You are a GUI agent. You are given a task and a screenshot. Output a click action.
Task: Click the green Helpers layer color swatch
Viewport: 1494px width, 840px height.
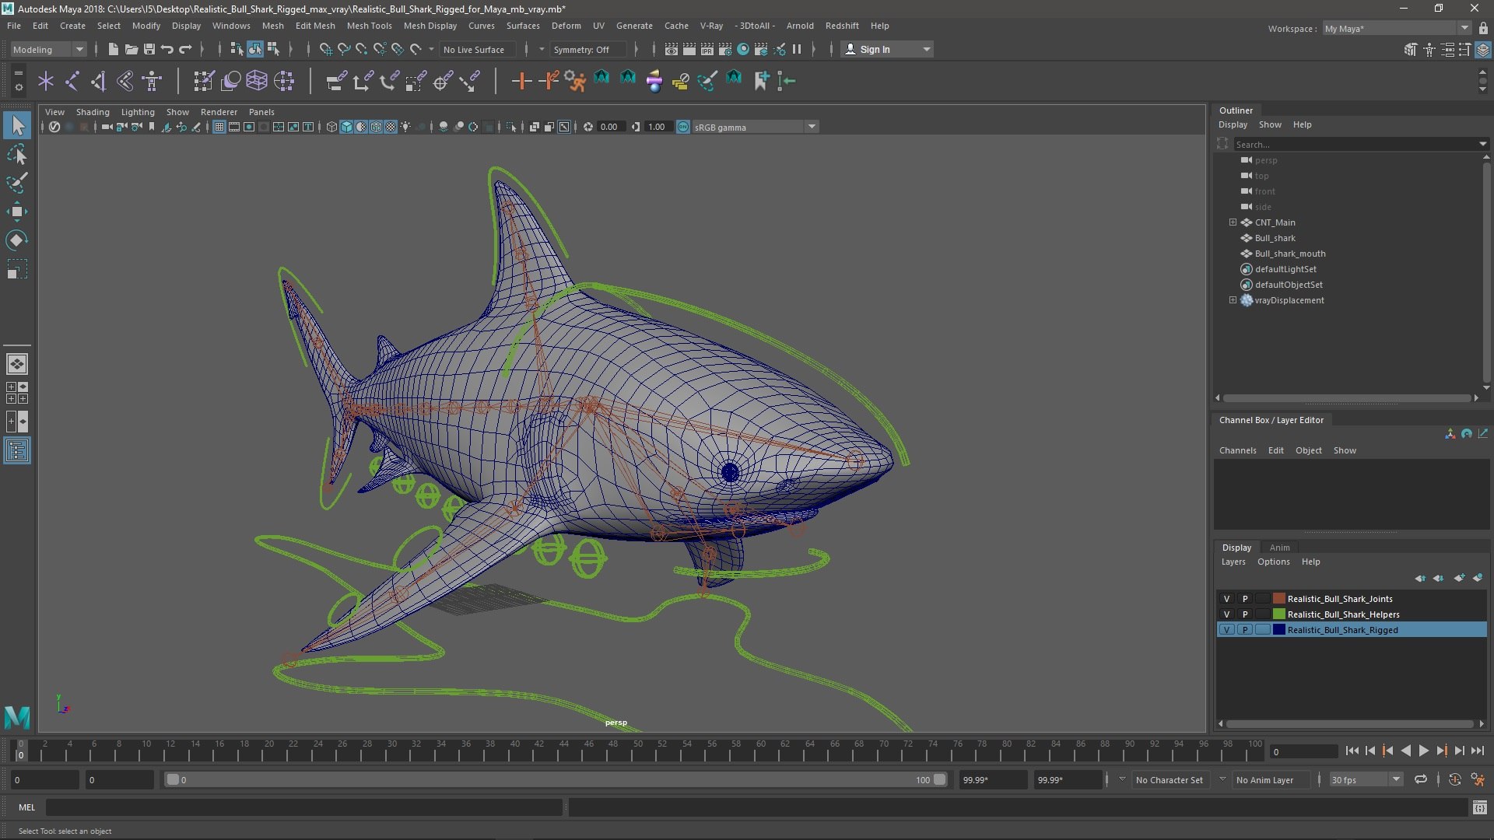(1278, 614)
